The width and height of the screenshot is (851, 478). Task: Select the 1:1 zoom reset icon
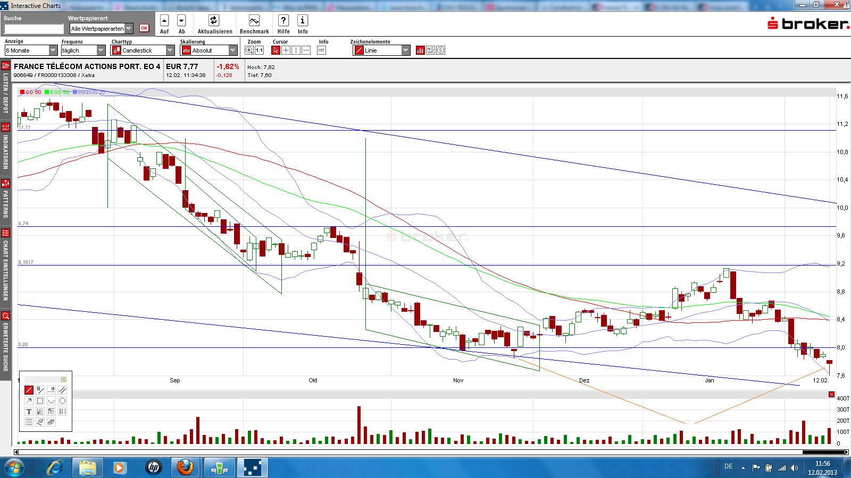[260, 50]
